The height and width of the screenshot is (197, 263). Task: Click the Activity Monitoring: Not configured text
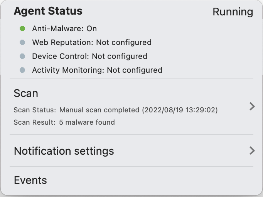click(x=97, y=70)
